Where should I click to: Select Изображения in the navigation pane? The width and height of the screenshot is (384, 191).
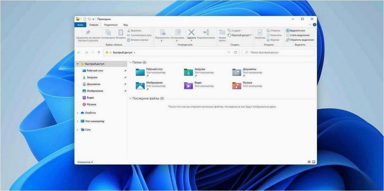[x=95, y=91]
